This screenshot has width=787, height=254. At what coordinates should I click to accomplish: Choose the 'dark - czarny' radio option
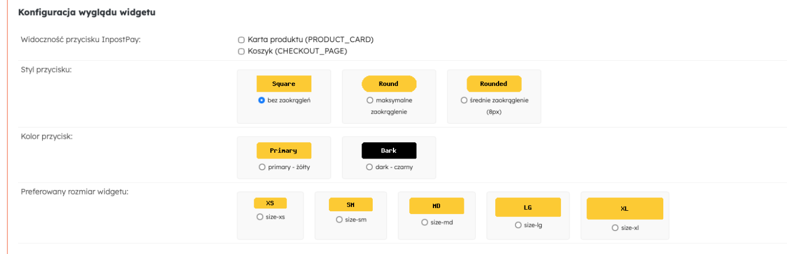pos(369,167)
